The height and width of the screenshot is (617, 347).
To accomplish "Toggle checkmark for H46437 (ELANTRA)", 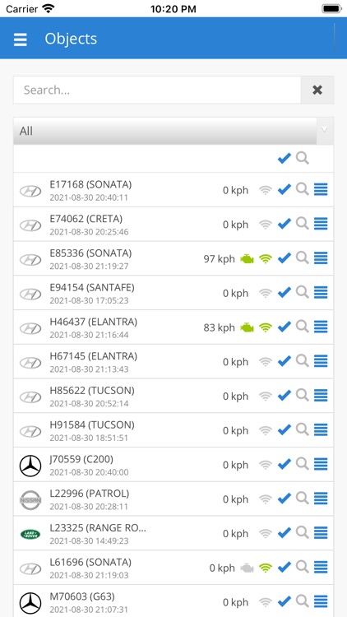I will pos(284,327).
